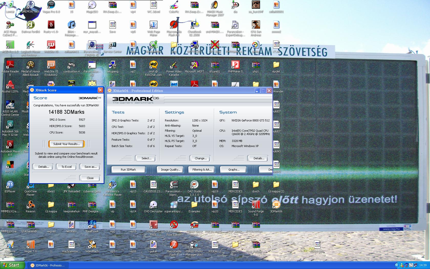This screenshot has height=269, width=430.
Task: Select the 3DMark06 taskbar button
Action: [x=48, y=265]
